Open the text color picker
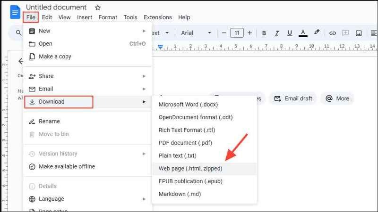Image resolution: width=378 pixels, height=212 pixels. pyautogui.click(x=303, y=33)
